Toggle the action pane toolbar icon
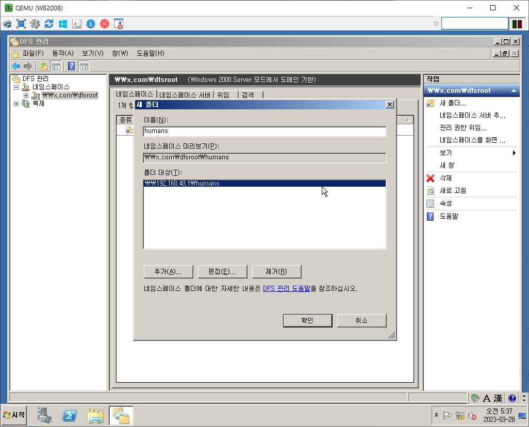Image resolution: width=529 pixels, height=427 pixels. point(84,66)
